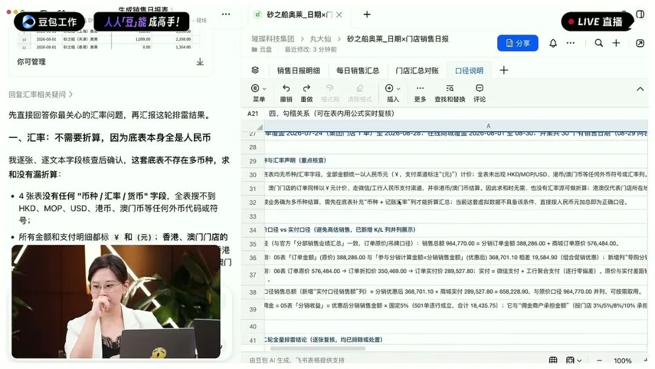Download the attached file in chat card
655x369 pixels.
pyautogui.click(x=200, y=62)
